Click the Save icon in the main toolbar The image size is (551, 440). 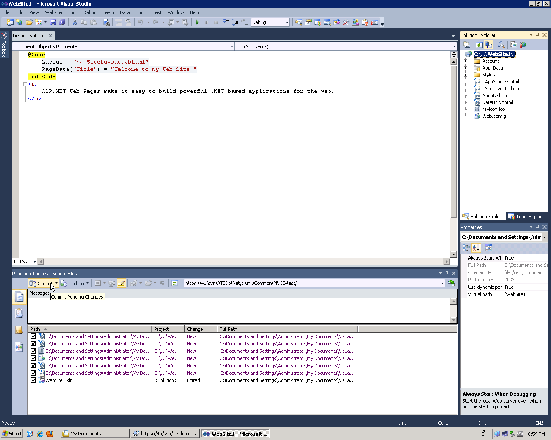click(53, 22)
